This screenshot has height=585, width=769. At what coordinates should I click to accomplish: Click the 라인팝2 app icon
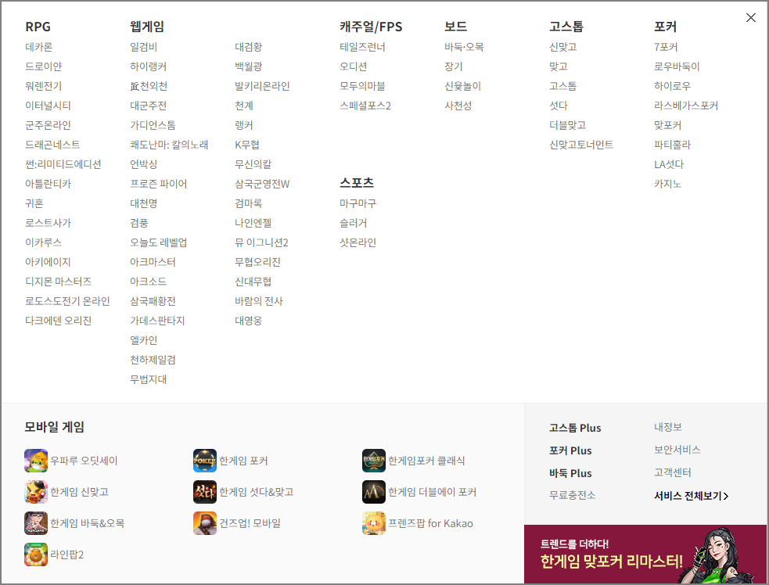pyautogui.click(x=36, y=554)
